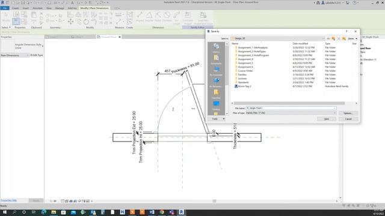Viewport: 385px width, 216px height.
Task: Open the Properties help link
Action: click(x=8, y=200)
